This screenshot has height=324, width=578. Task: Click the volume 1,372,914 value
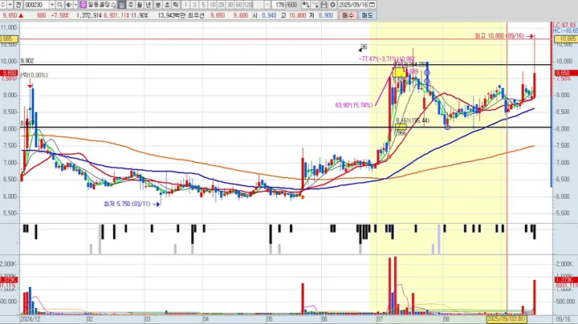pos(89,15)
